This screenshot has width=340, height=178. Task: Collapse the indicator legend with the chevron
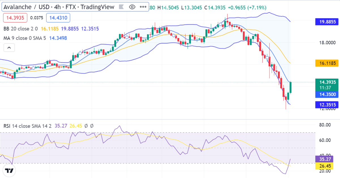pyautogui.click(x=9, y=48)
